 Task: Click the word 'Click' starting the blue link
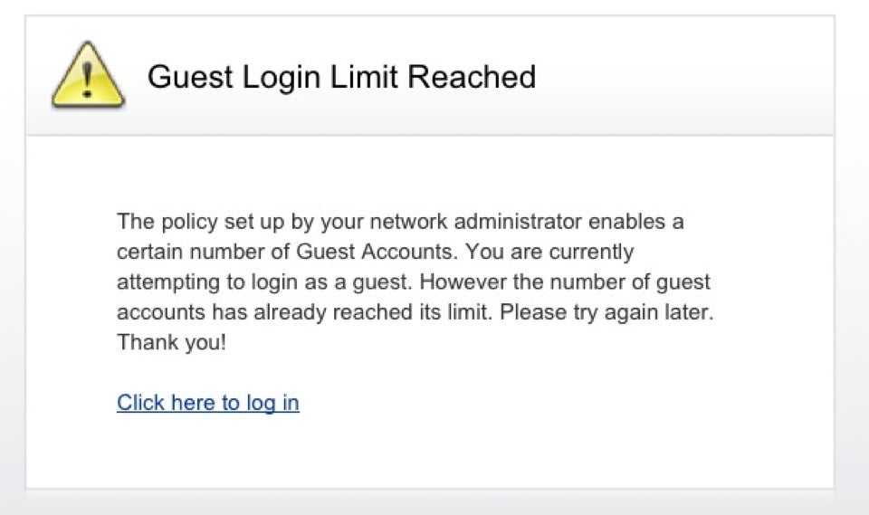141,403
